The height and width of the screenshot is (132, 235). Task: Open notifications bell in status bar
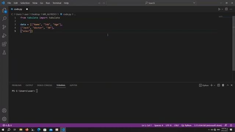(x=231, y=125)
